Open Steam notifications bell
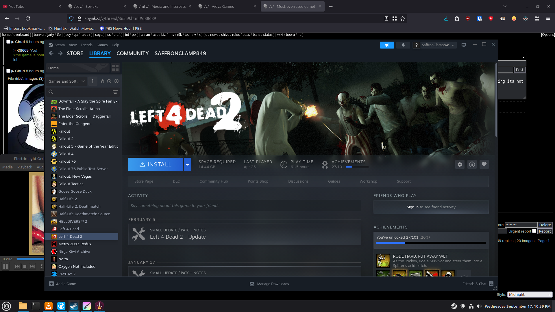 tap(403, 45)
